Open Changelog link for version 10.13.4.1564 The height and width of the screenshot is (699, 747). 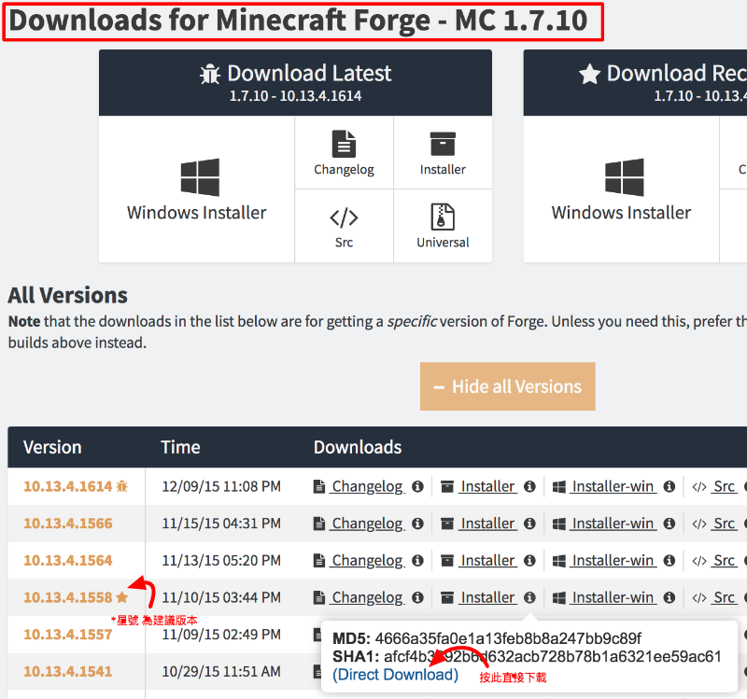pyautogui.click(x=367, y=561)
